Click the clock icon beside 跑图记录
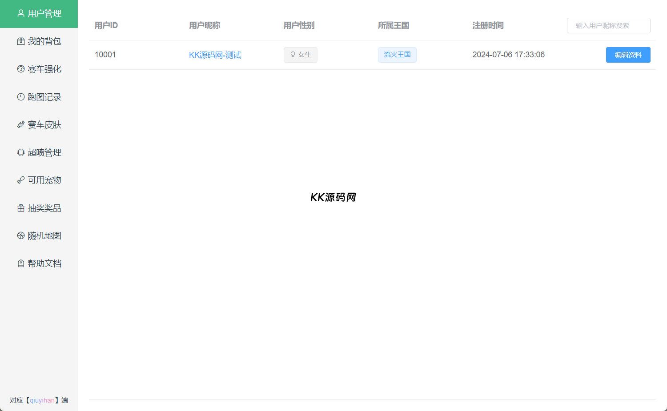The width and height of the screenshot is (667, 411). [x=21, y=97]
